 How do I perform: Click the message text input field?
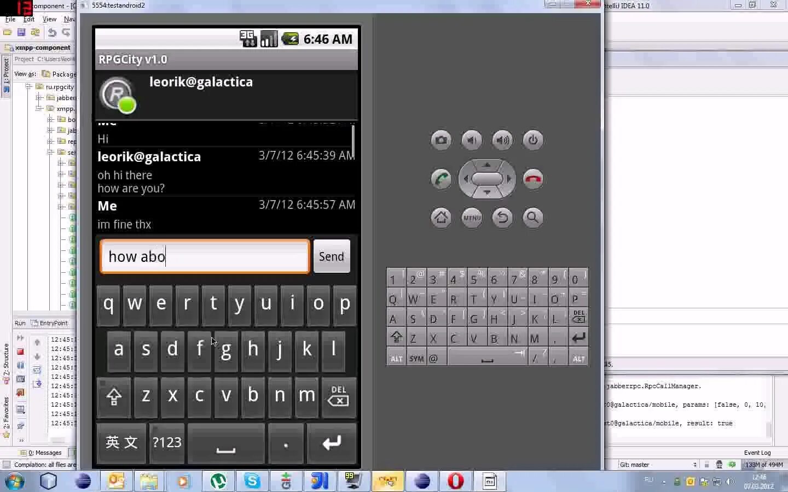point(205,256)
